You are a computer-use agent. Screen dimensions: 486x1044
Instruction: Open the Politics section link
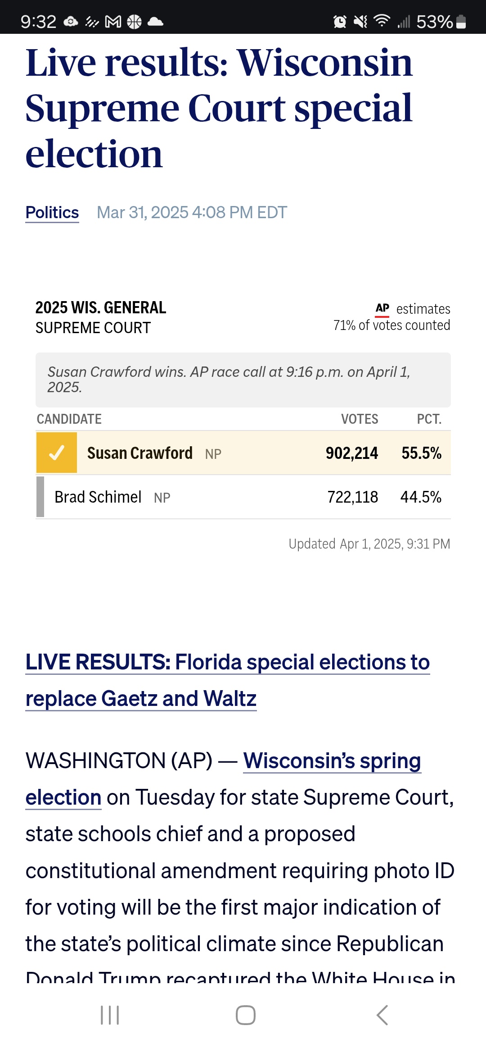tap(52, 212)
